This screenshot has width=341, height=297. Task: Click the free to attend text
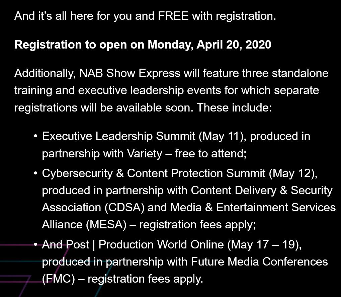(210, 154)
